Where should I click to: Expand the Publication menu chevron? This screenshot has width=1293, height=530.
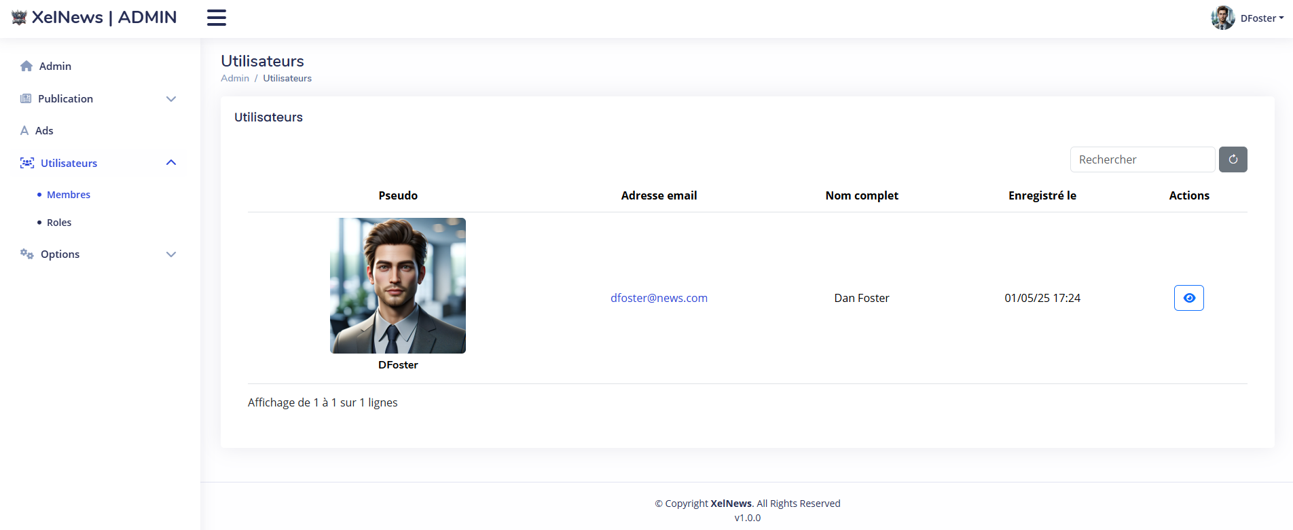coord(171,99)
